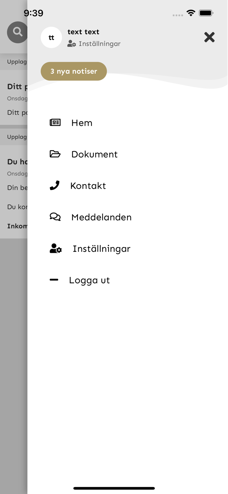Tap the tt profile avatar
The width and height of the screenshot is (228, 494).
(51, 38)
